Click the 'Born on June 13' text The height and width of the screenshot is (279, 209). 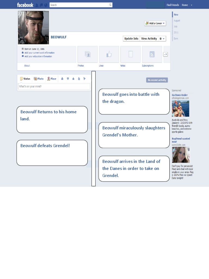35,49
